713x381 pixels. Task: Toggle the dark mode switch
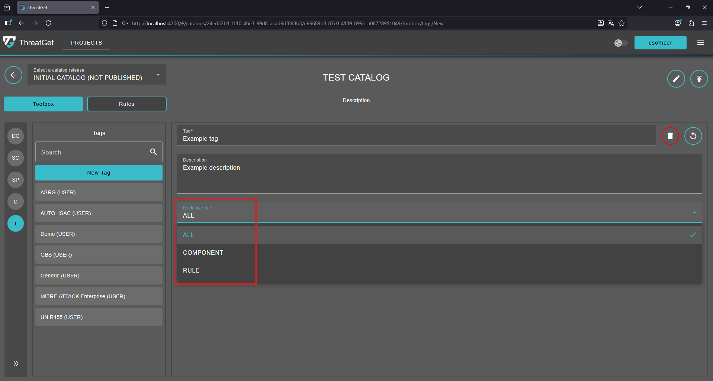[x=621, y=43]
